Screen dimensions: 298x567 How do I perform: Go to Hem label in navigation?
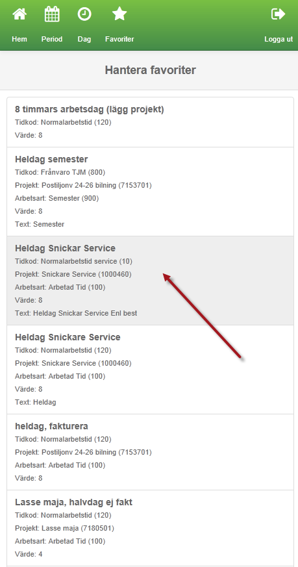coord(19,39)
